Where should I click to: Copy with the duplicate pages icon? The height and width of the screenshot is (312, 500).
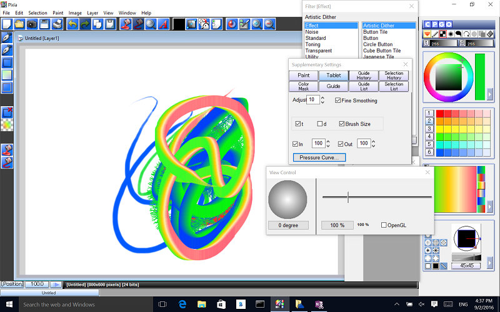coord(97,24)
